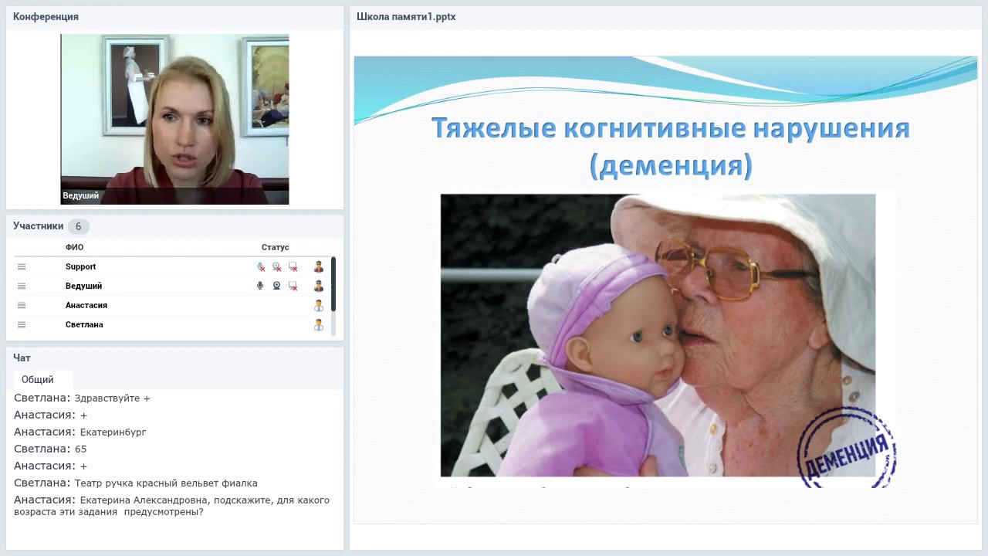988x556 pixels.
Task: Select participant name Анастасия in list
Action: point(86,305)
